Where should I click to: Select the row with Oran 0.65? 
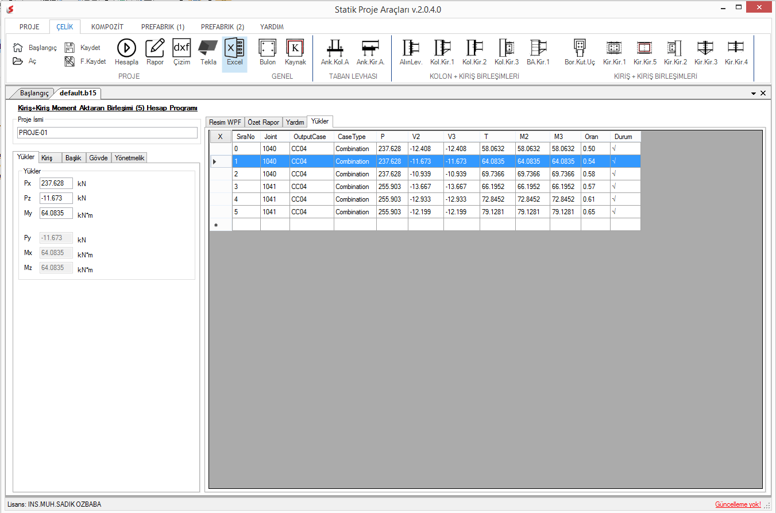click(425, 212)
